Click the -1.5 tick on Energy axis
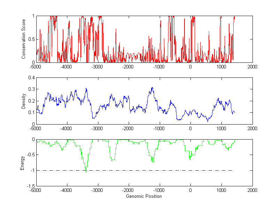The height and width of the screenshot is (209, 279). (x=30, y=186)
